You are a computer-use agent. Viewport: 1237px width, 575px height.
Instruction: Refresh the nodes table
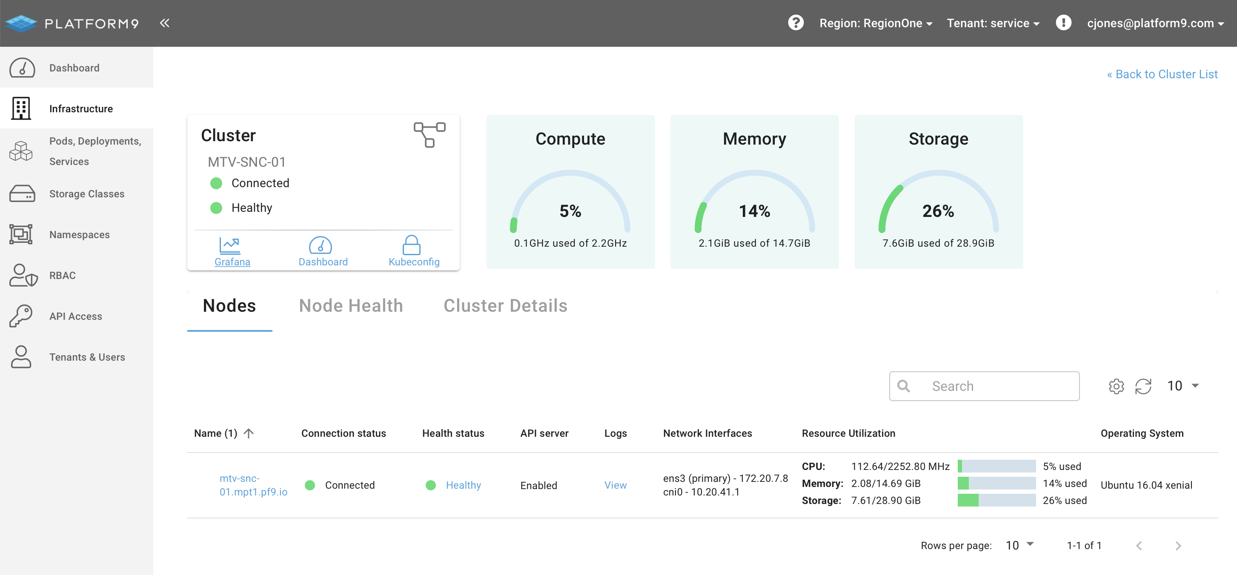pyautogui.click(x=1143, y=386)
